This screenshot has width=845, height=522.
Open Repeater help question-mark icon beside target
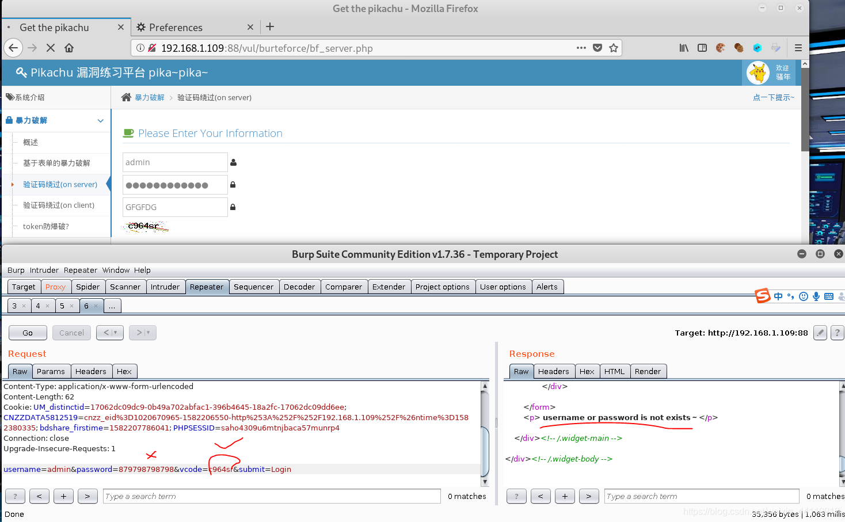(838, 333)
